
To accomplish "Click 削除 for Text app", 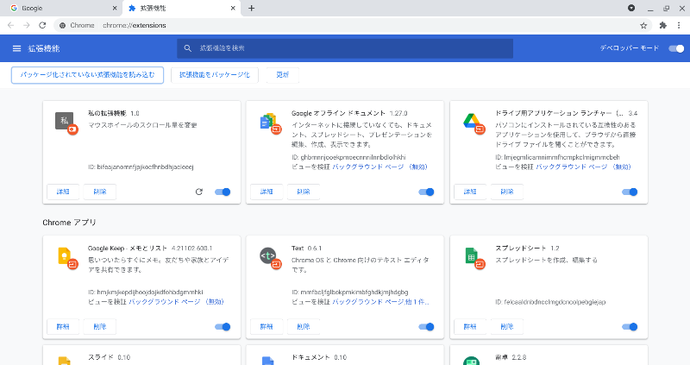I will click(304, 327).
